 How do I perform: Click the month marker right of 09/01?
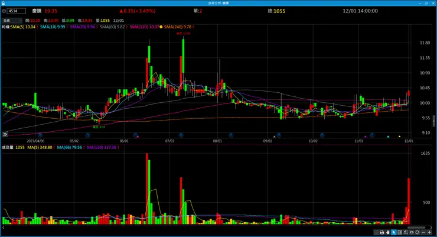pos(279,135)
